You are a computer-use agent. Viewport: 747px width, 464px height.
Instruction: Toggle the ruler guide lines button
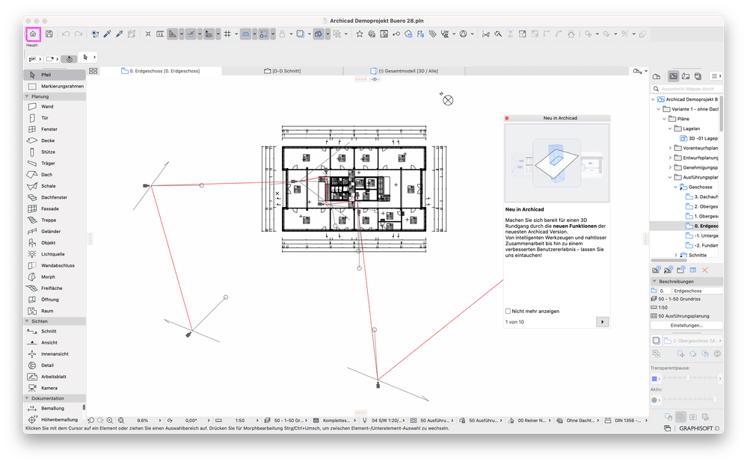coord(173,34)
